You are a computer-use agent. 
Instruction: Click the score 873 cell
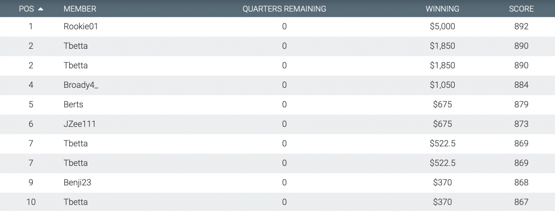click(521, 124)
